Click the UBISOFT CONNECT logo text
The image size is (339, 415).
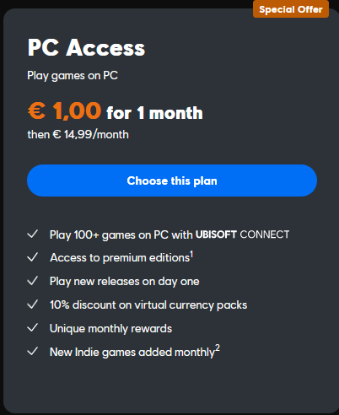(x=242, y=234)
